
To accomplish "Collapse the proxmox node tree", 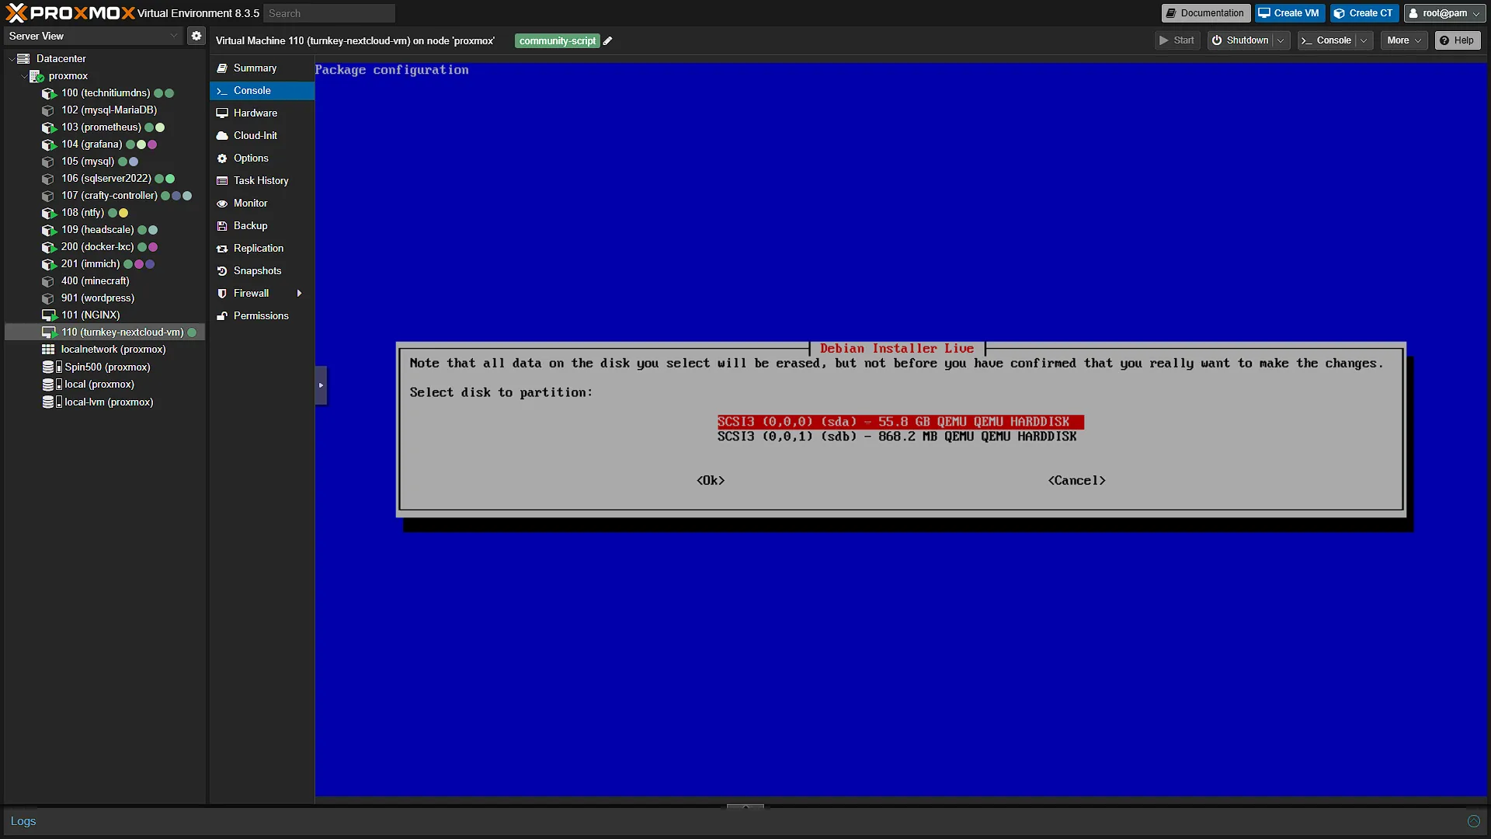I will [24, 76].
